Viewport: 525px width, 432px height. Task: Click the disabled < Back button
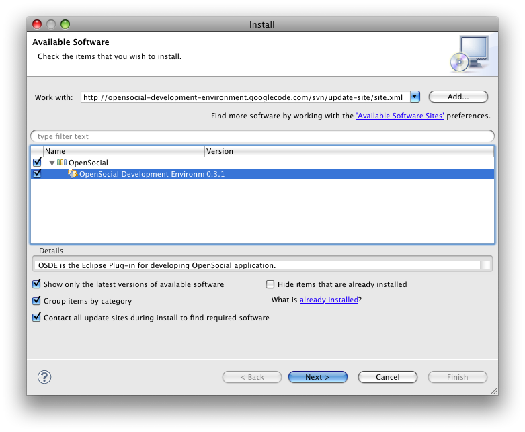252,377
